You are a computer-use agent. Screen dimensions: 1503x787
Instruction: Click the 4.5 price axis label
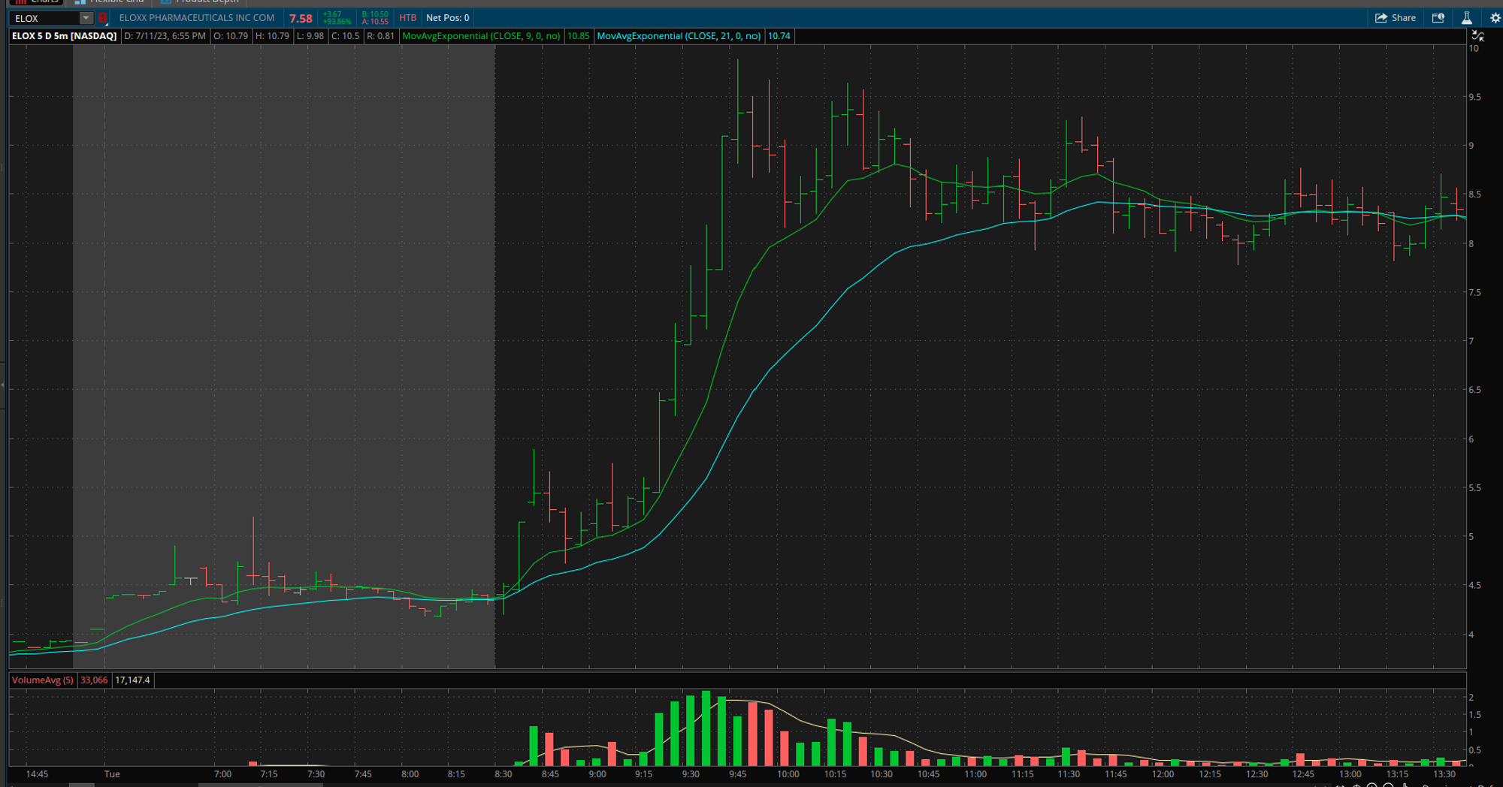click(1475, 585)
